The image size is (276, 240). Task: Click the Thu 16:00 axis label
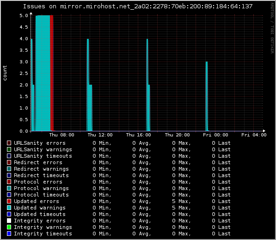(139, 135)
